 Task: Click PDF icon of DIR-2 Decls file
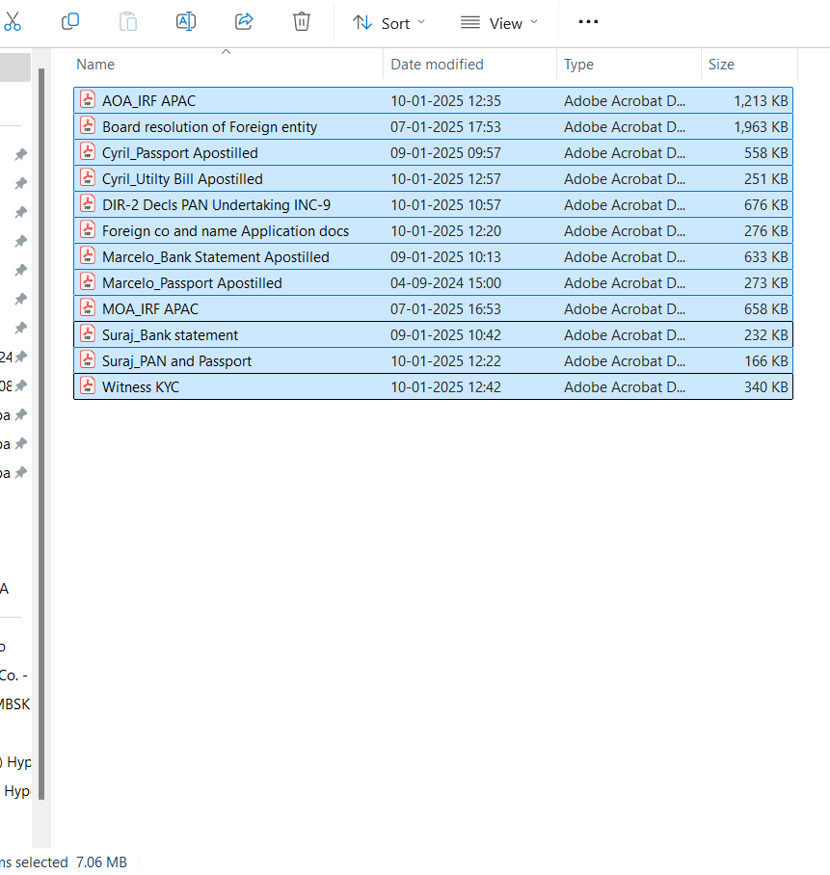(x=88, y=204)
